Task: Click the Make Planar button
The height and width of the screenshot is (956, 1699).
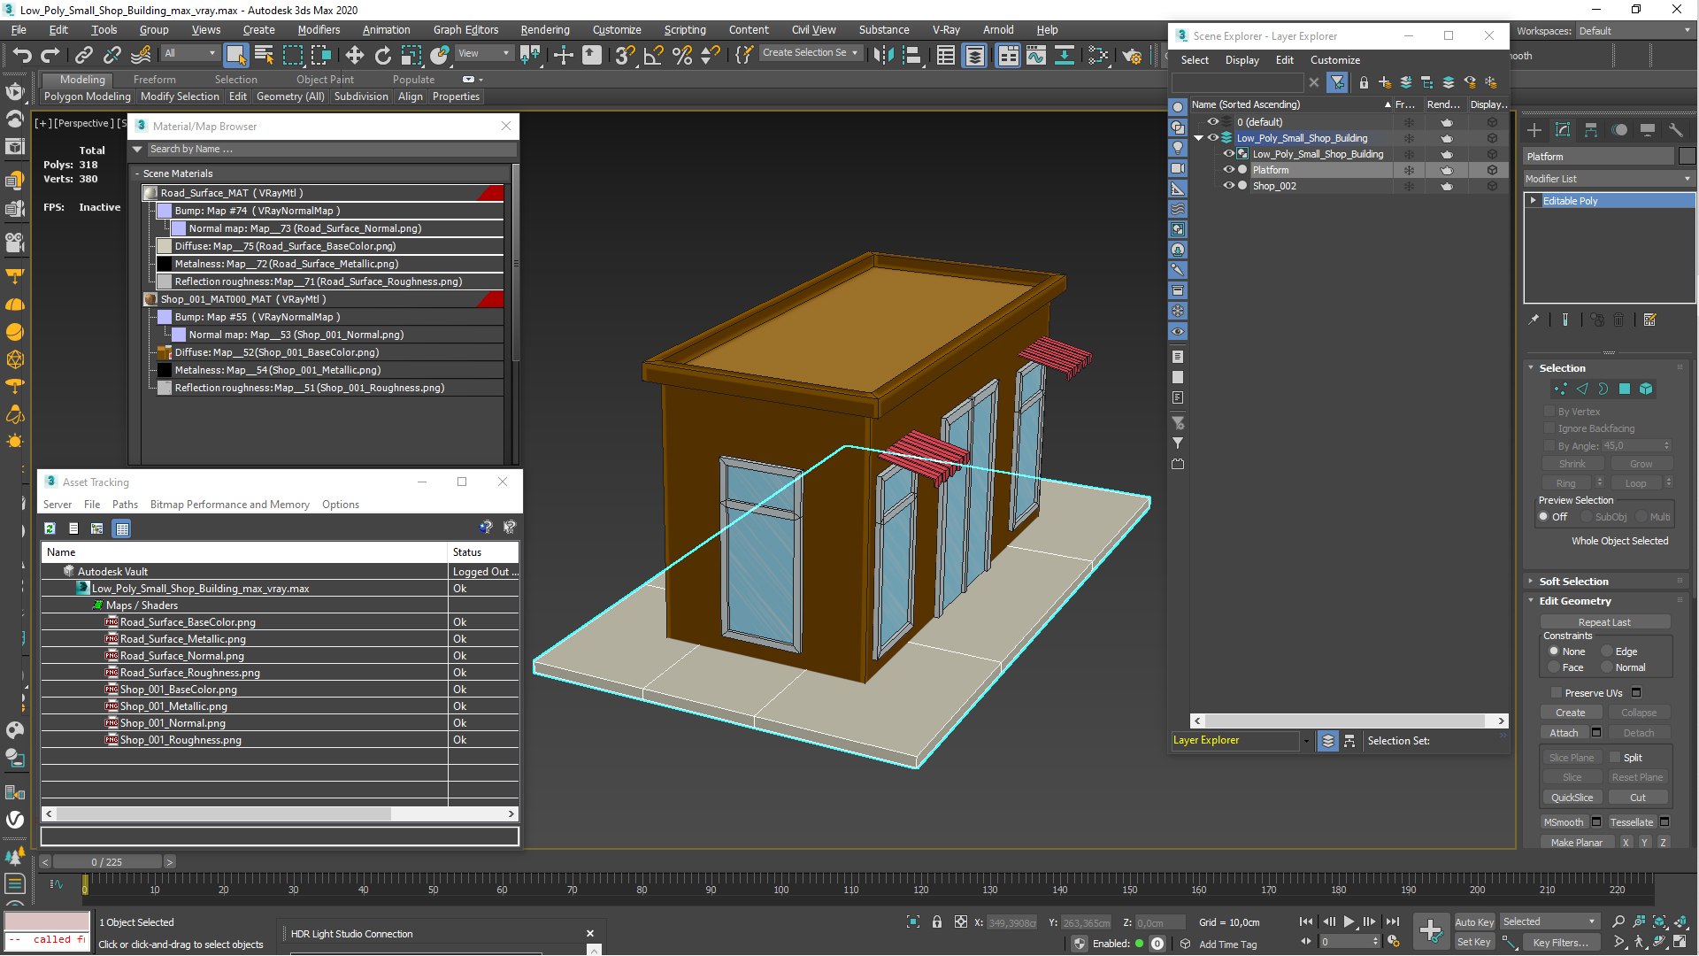Action: [1576, 843]
